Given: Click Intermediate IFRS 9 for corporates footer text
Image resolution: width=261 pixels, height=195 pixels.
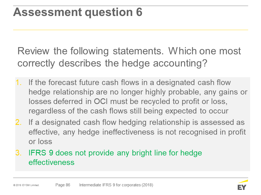Looking at the screenshot, I should point(116,185).
